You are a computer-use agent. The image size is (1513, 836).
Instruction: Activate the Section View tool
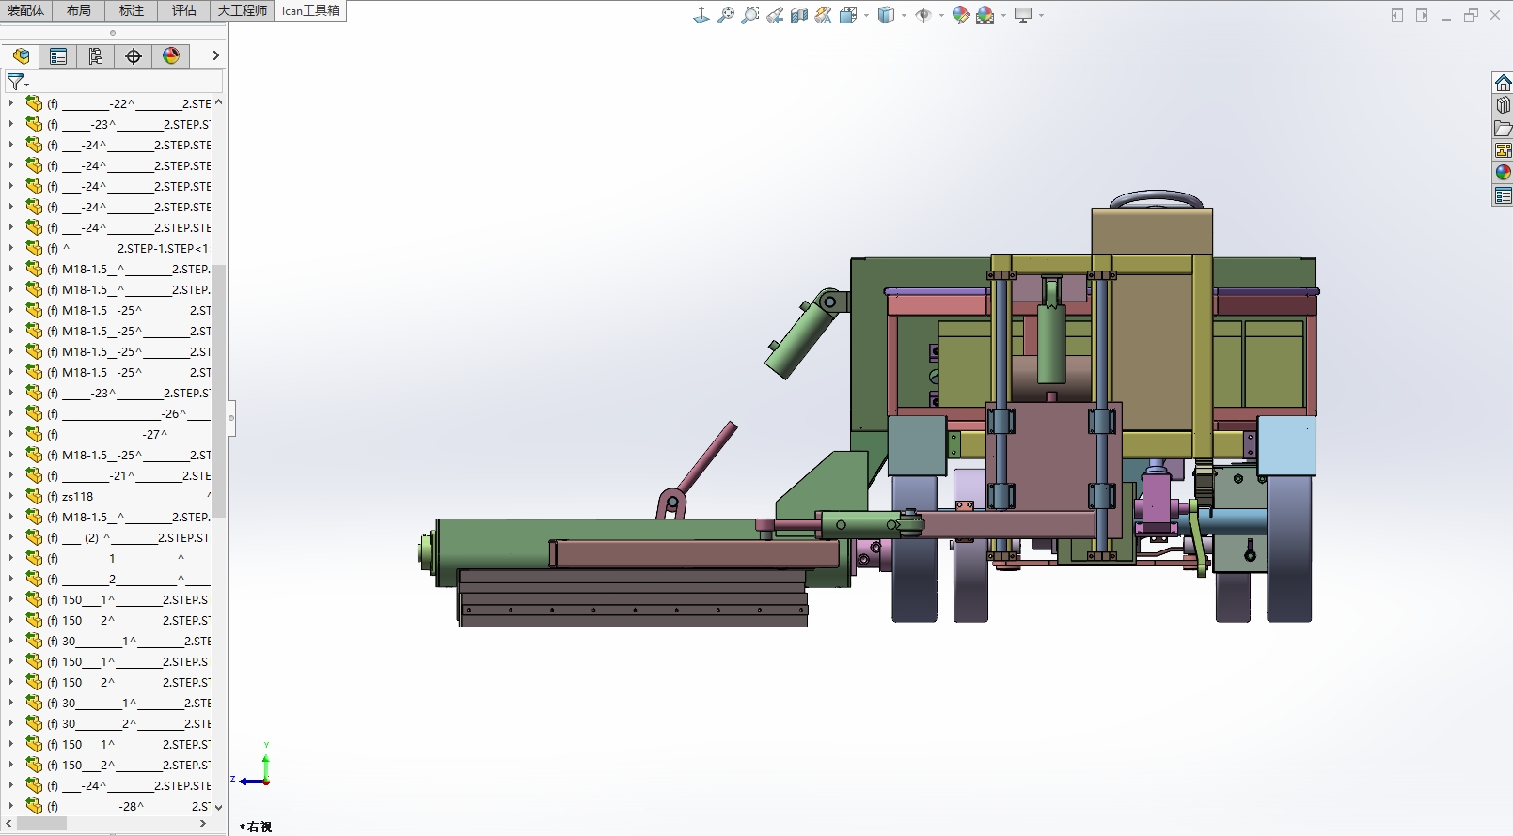point(799,15)
